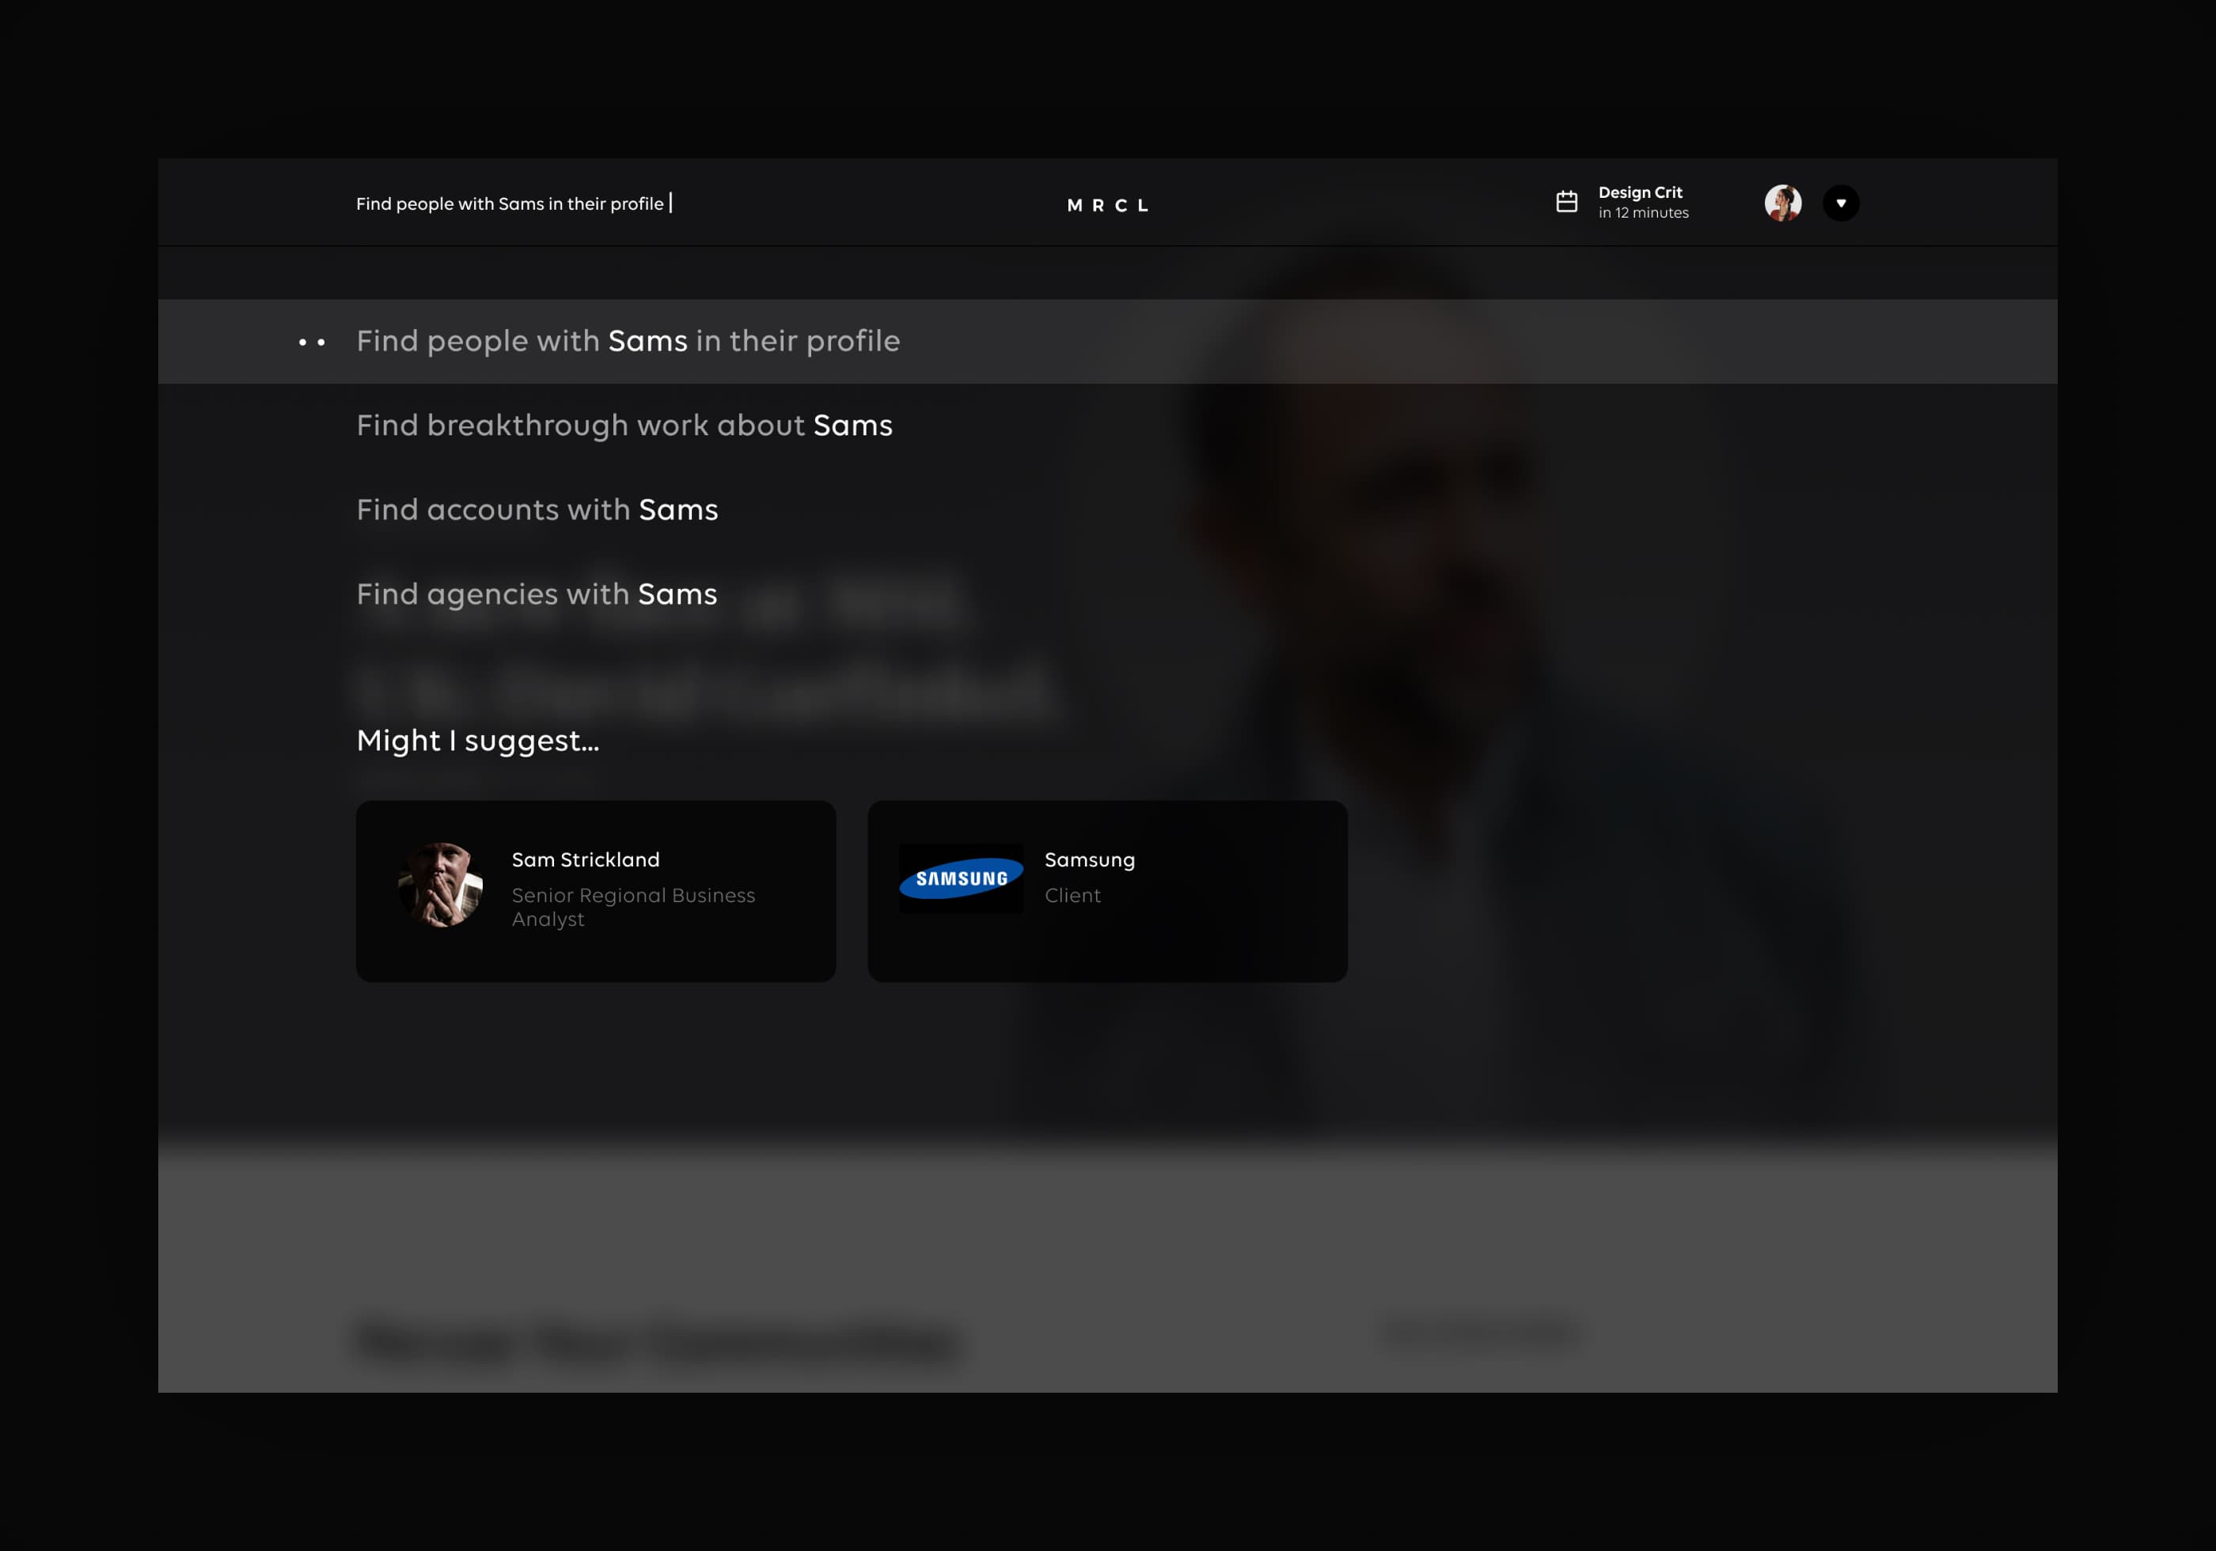The width and height of the screenshot is (2216, 1551).
Task: Click the MRCL logo in the header
Action: tap(1107, 205)
